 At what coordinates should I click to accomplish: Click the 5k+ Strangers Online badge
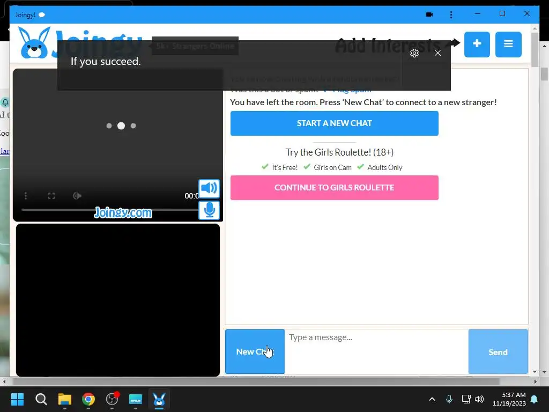click(195, 46)
